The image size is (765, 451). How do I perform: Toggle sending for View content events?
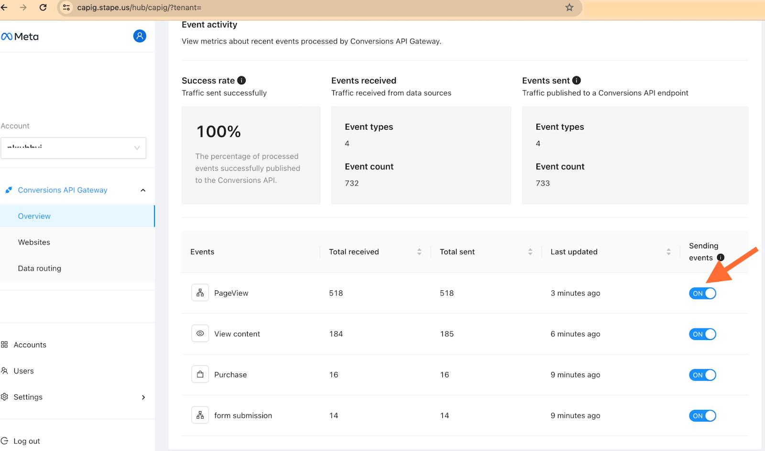pos(702,334)
